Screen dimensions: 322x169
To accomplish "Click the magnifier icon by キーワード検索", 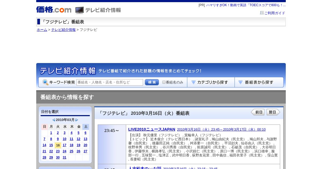I will pos(45,82).
